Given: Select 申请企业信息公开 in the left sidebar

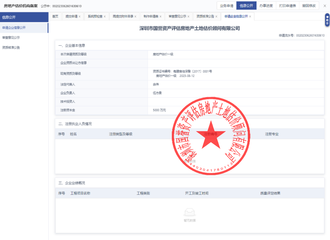Looking at the screenshot, I should pos(14,27).
